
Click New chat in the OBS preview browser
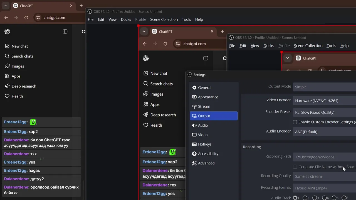(155, 73)
